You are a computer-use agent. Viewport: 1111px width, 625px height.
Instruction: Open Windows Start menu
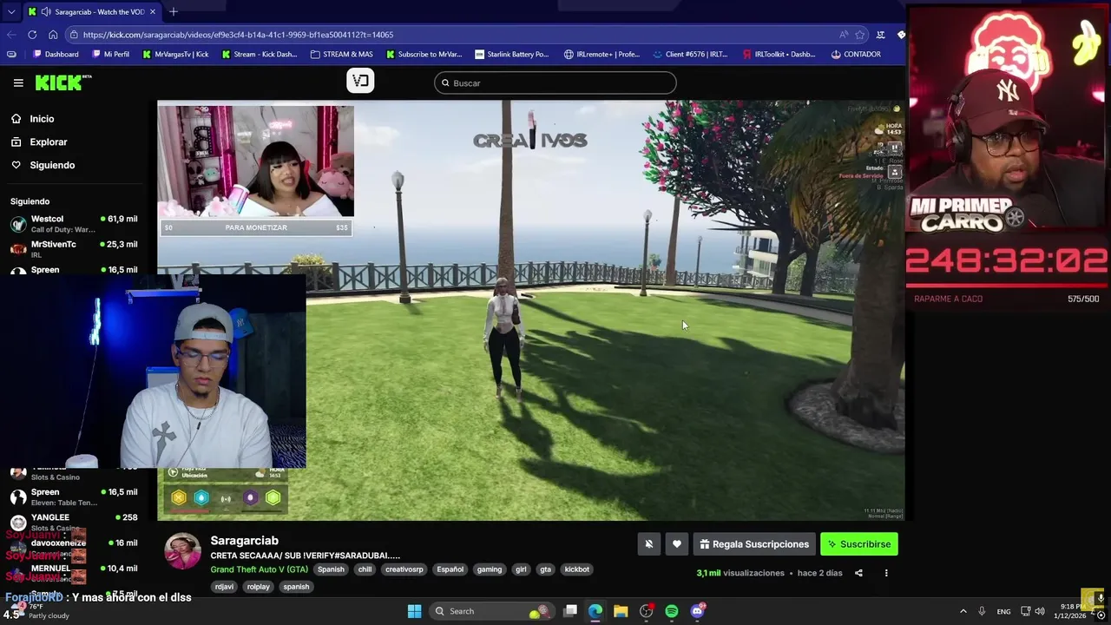coord(414,611)
